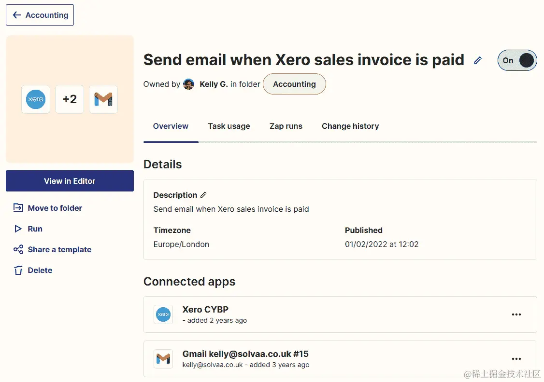Switch to the Task usage tab
The height and width of the screenshot is (382, 544).
coord(229,126)
